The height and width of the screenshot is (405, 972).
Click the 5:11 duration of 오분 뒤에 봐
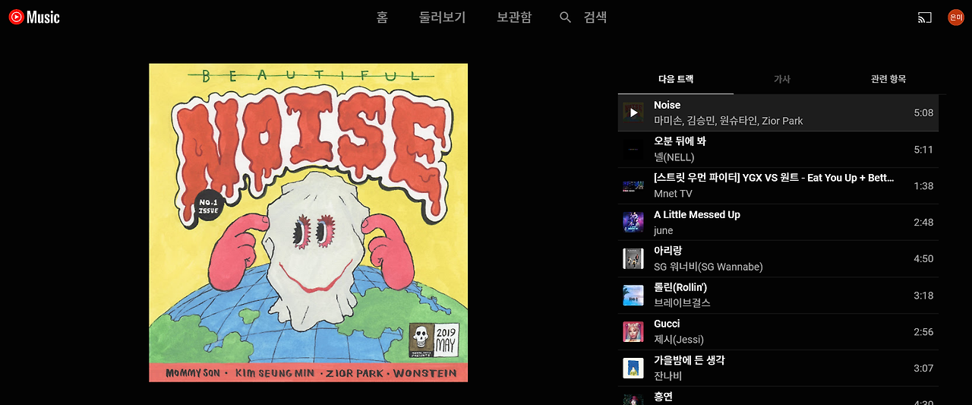(923, 150)
